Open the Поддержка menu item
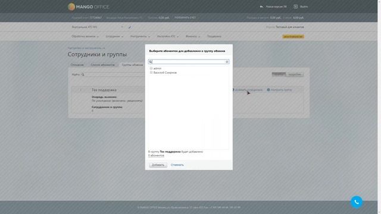 tap(214, 36)
